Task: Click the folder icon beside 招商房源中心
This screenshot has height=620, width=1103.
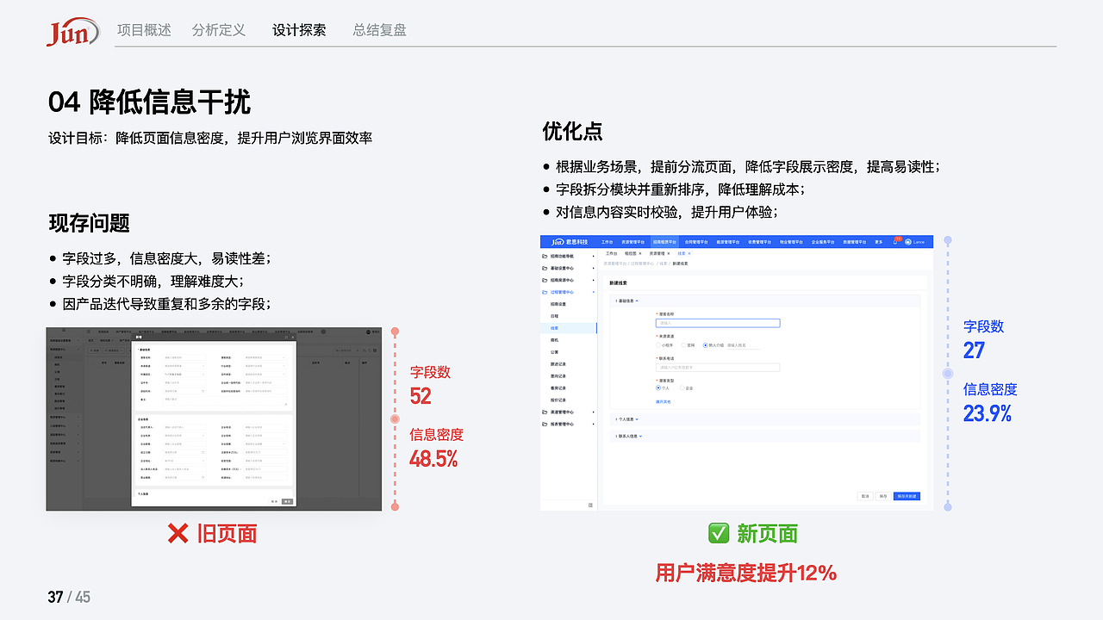Action: [x=545, y=280]
